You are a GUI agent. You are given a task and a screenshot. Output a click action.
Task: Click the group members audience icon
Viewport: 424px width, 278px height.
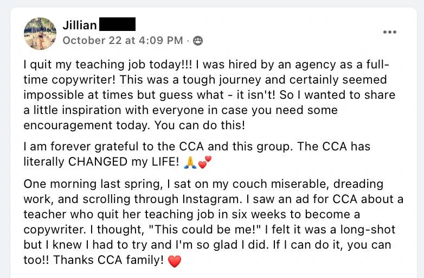[198, 41]
